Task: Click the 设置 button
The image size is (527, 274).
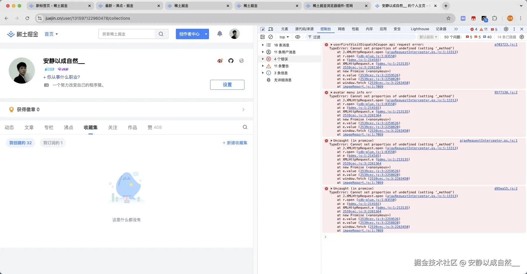Action: (x=227, y=85)
